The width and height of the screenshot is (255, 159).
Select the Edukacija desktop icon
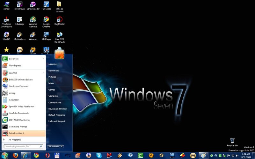[x=20, y=21]
